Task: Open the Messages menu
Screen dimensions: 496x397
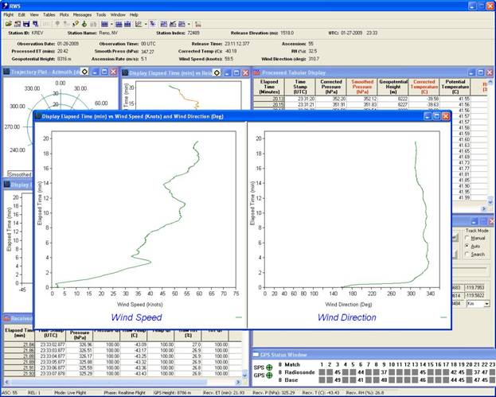Action: tap(82, 15)
